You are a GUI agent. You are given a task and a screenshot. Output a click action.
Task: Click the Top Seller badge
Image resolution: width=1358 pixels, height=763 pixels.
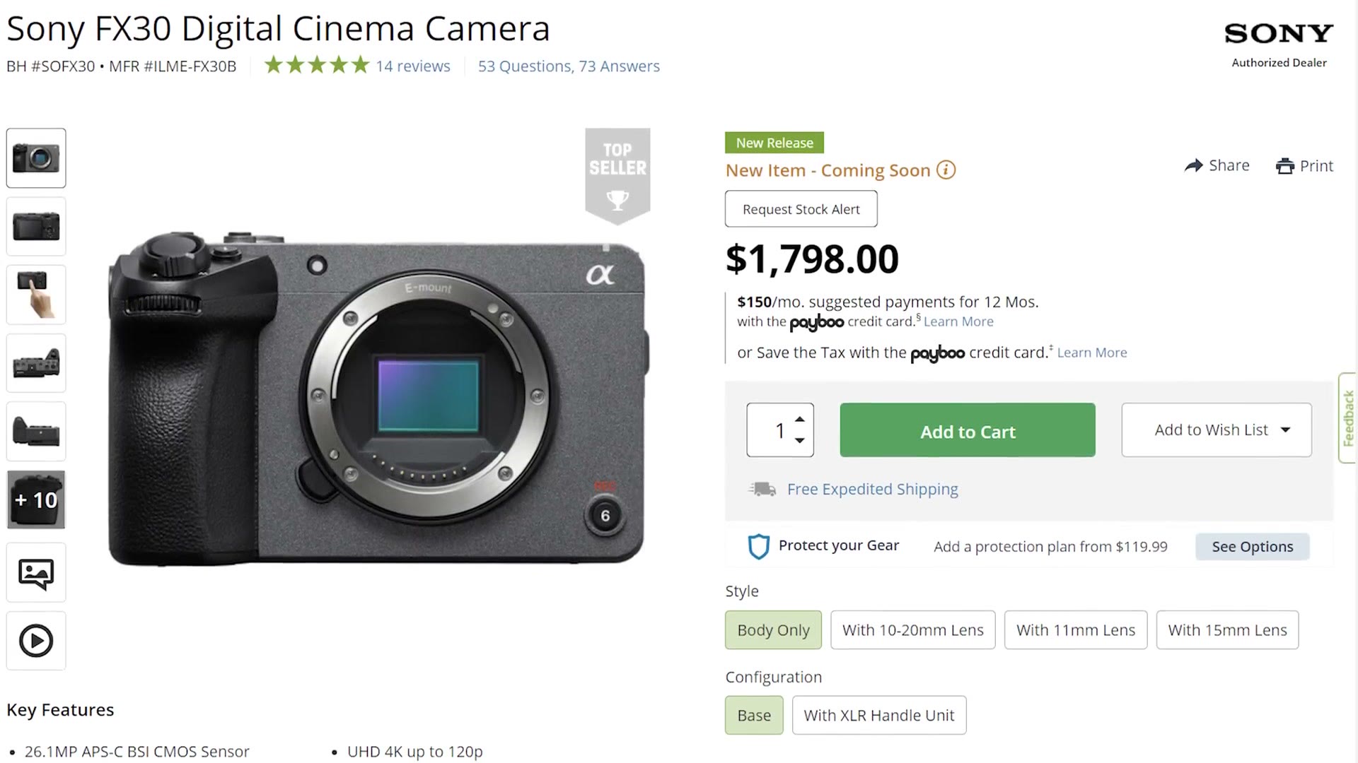[x=617, y=176]
